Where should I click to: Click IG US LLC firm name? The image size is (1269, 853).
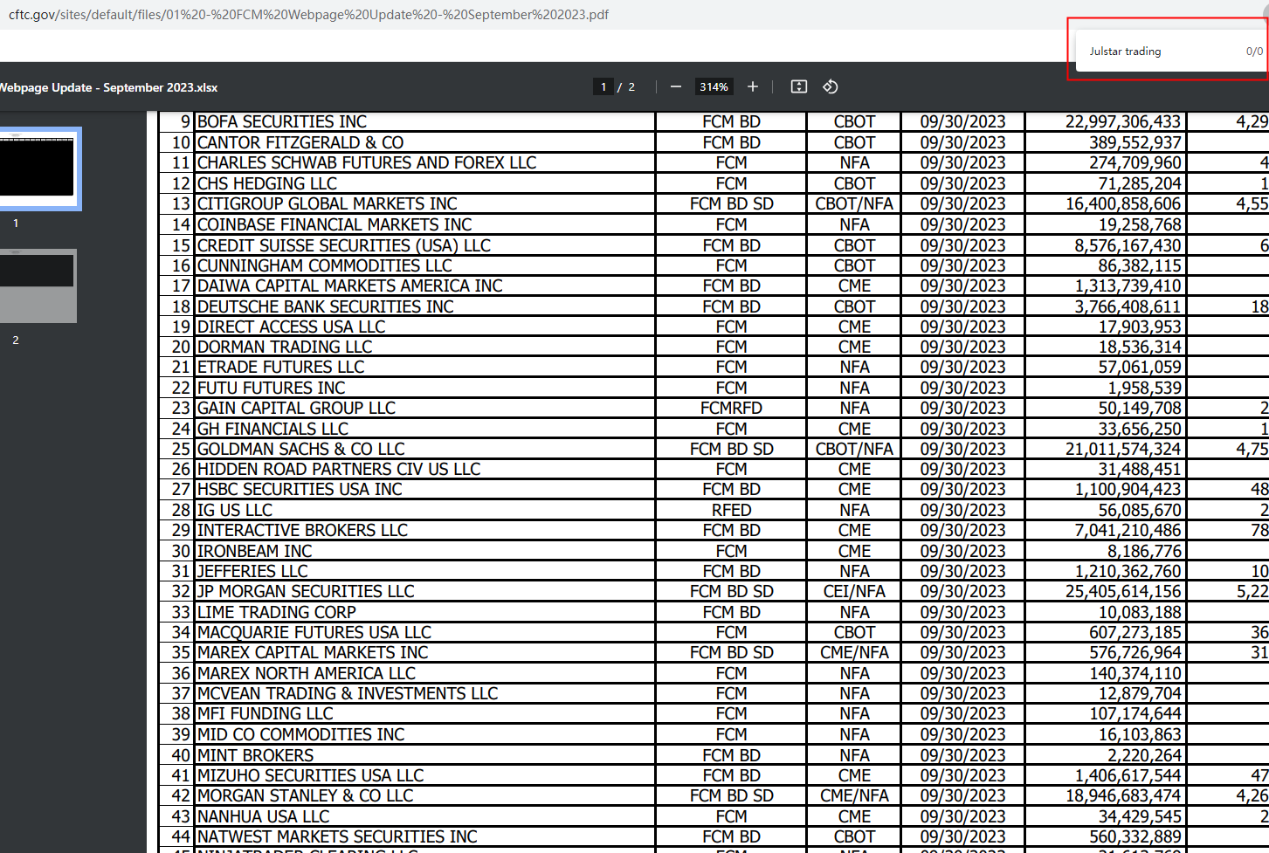coord(235,510)
